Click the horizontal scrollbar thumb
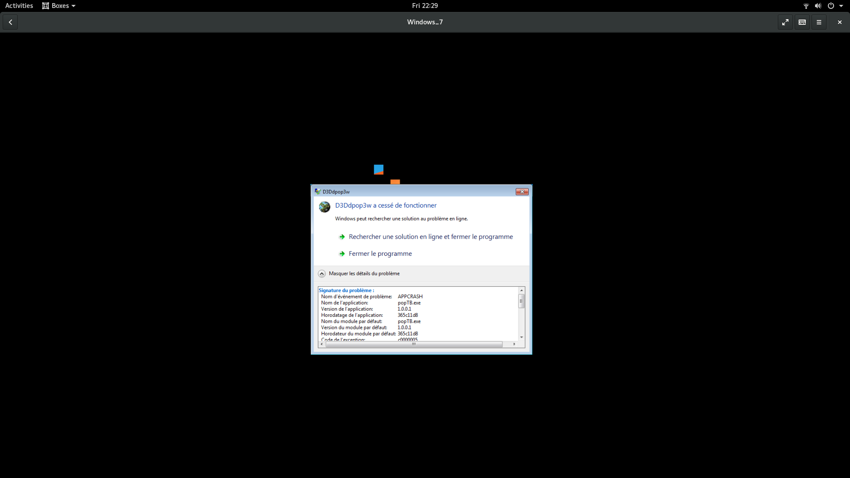 point(414,344)
